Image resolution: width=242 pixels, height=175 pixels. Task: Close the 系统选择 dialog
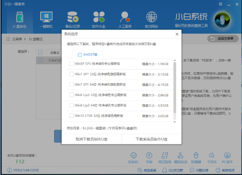(x=177, y=34)
